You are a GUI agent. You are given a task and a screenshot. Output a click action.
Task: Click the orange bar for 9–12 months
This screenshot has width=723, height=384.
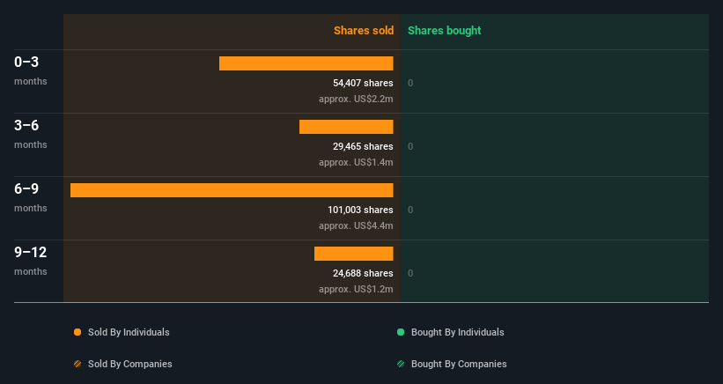pos(354,254)
